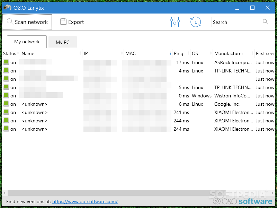Viewport: 277px width, 208px height.
Task: Close the O&O Lanytix window
Action: tap(267, 8)
